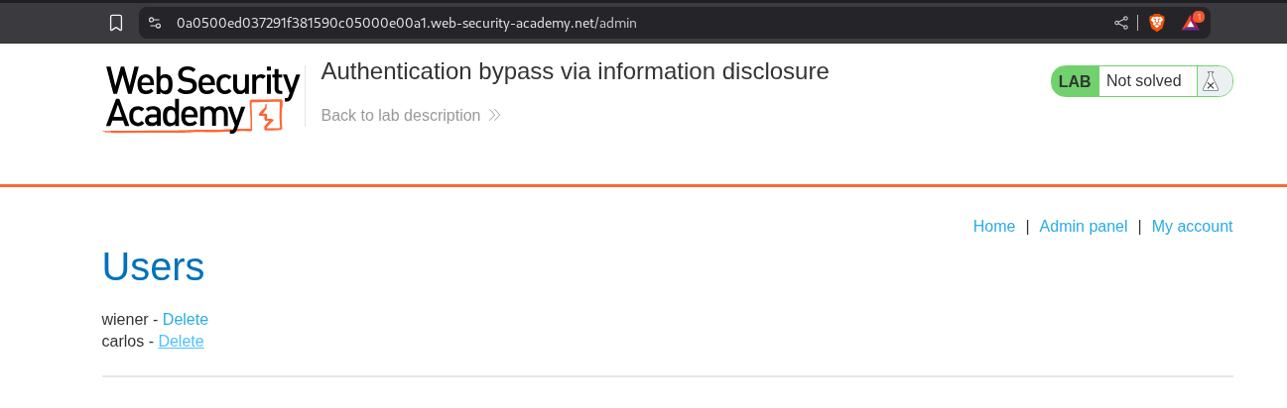
Task: Click the Authentication bypass lab title
Action: [x=575, y=71]
